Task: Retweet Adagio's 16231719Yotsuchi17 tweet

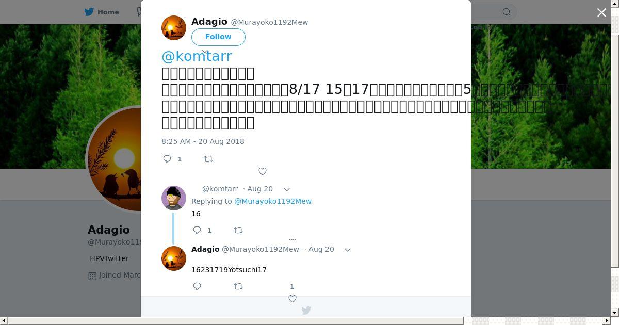Action: pos(238,286)
